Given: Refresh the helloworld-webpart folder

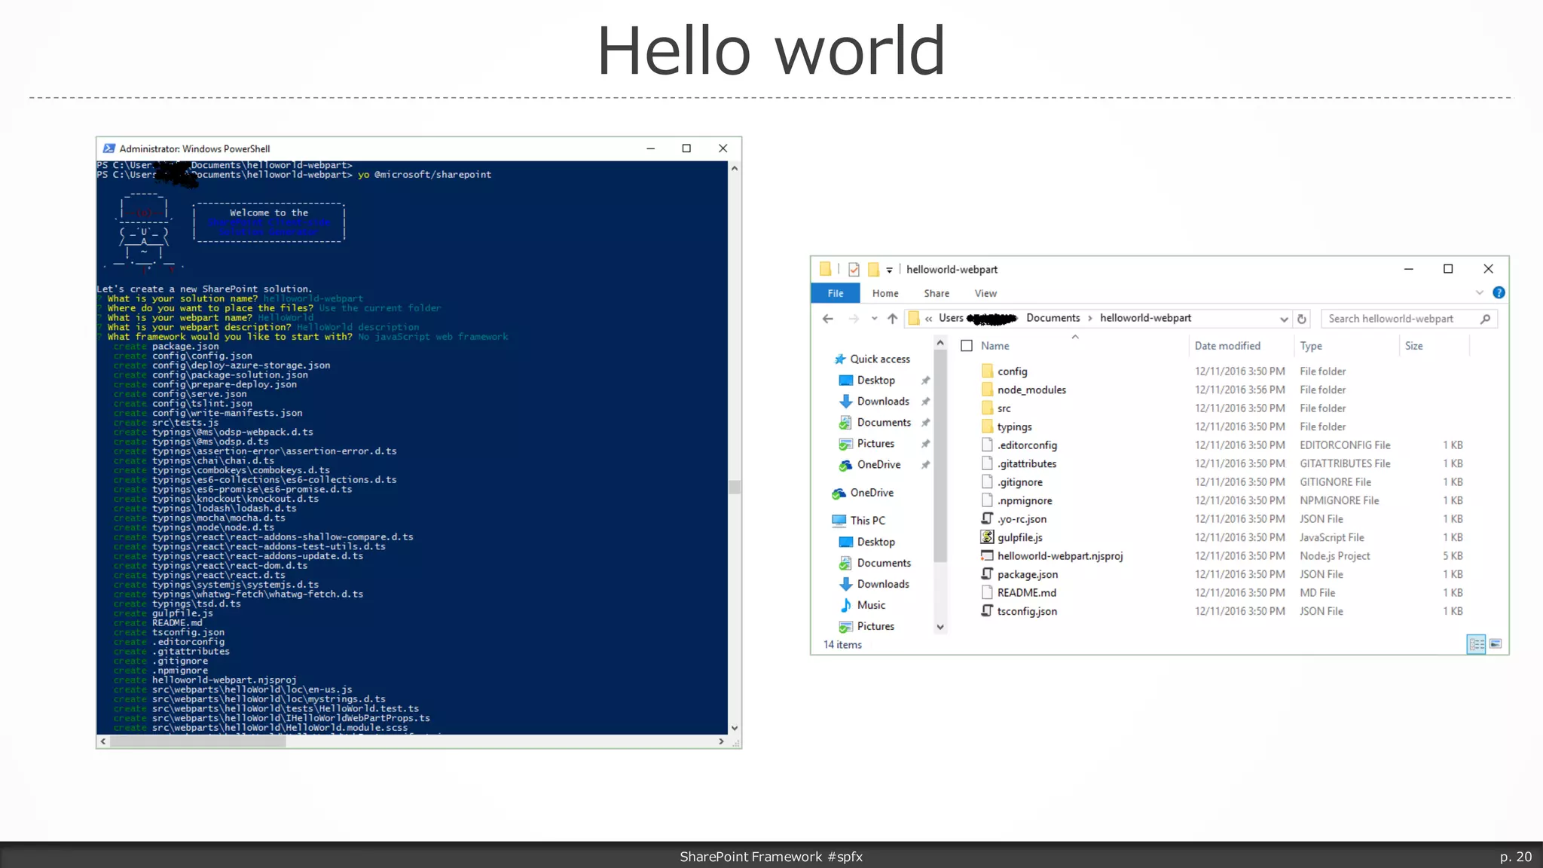Looking at the screenshot, I should [x=1301, y=319].
